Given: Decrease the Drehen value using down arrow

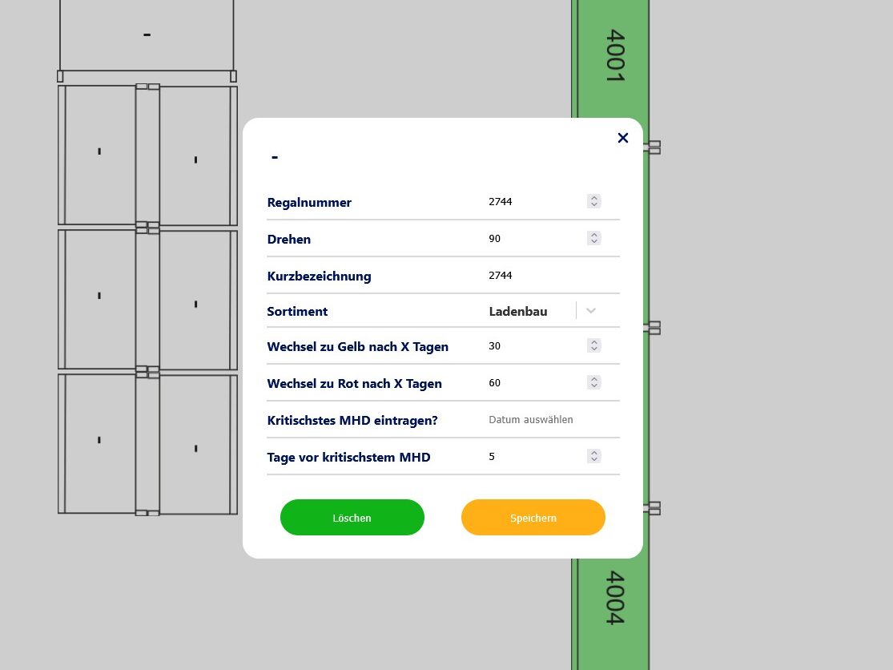Looking at the screenshot, I should 593,242.
